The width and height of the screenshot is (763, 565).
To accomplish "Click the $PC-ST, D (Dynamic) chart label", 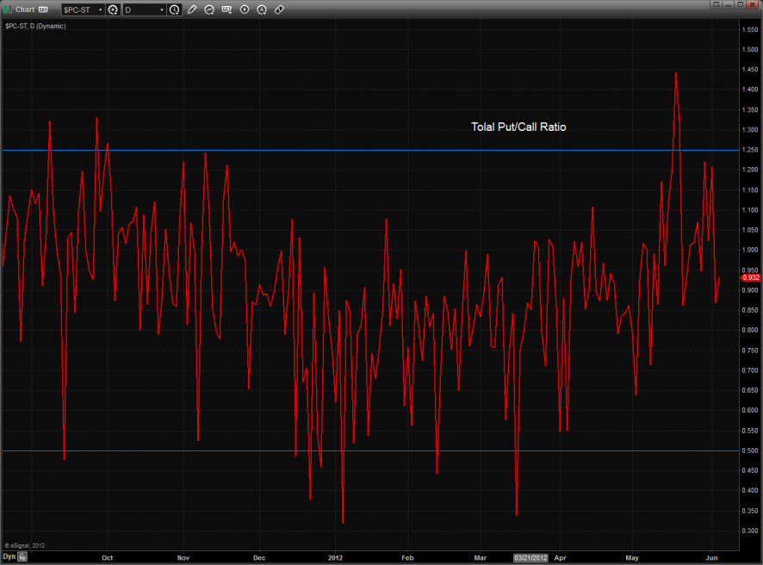I will 35,26.
